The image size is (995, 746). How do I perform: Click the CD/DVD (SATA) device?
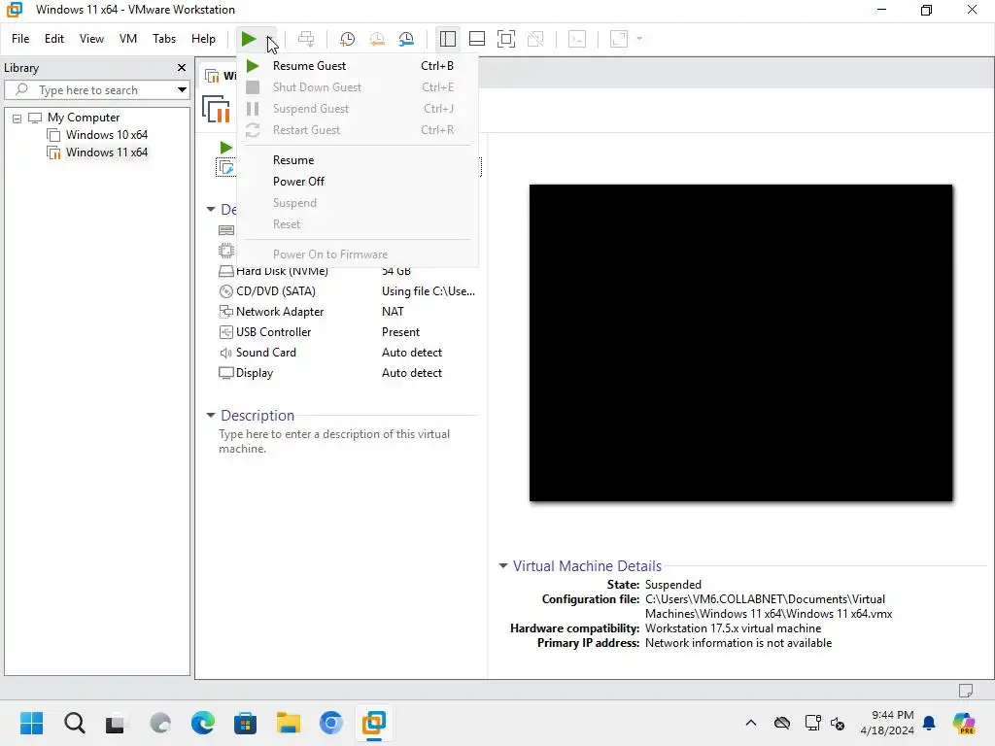[x=275, y=291]
